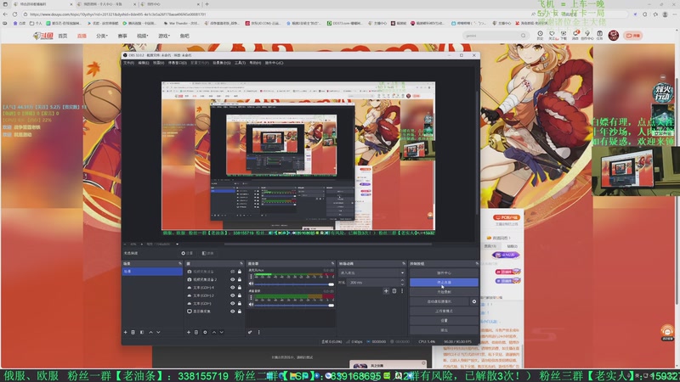Click Douyu 开播 button in header

(633, 36)
